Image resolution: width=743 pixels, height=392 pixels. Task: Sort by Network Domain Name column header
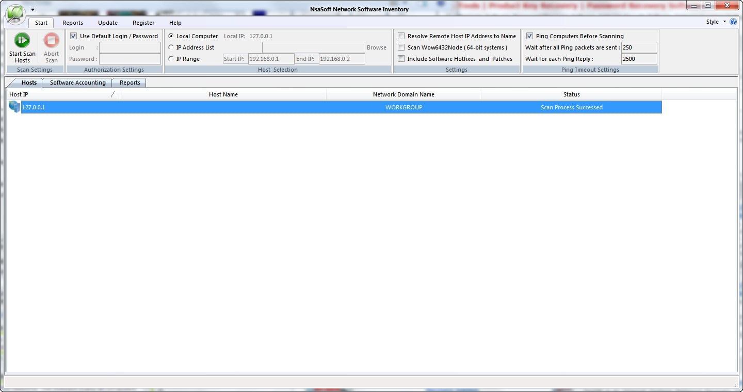(x=403, y=94)
